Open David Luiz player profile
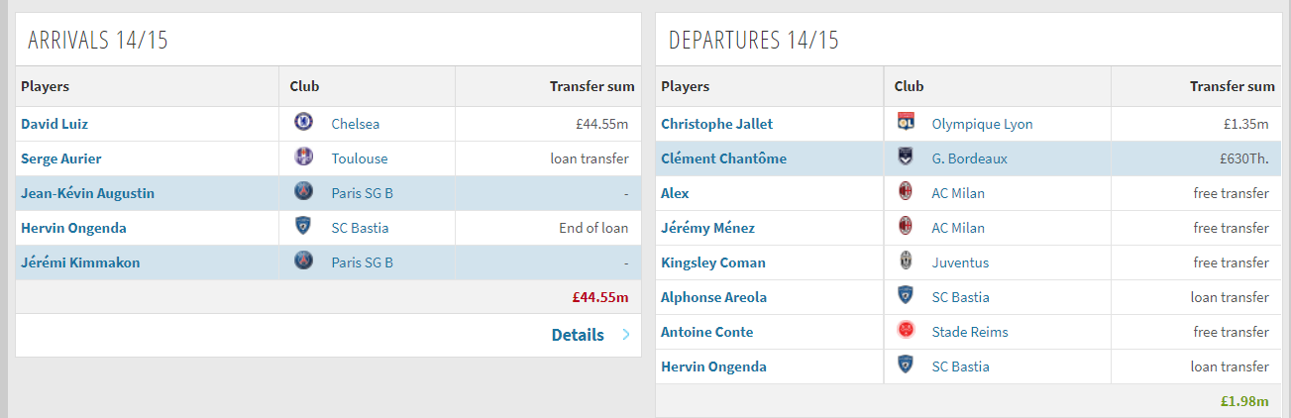 [54, 124]
